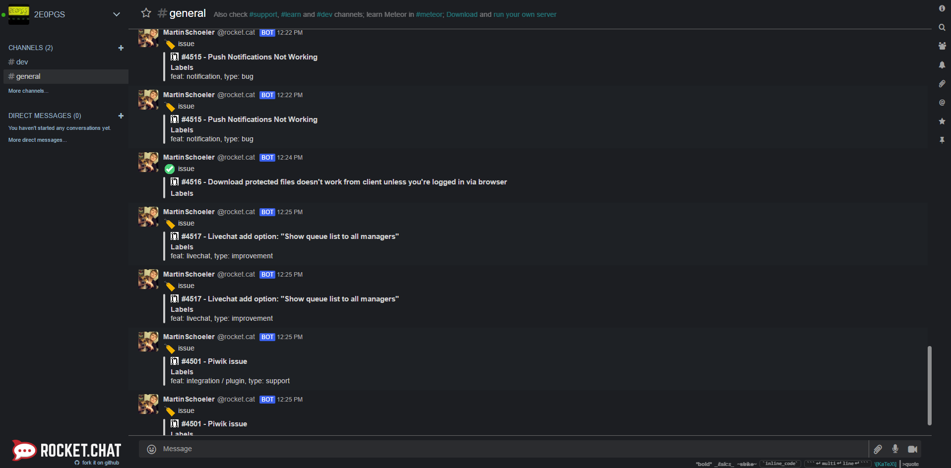Start recording an audio message
The height and width of the screenshot is (468, 951).
point(895,449)
